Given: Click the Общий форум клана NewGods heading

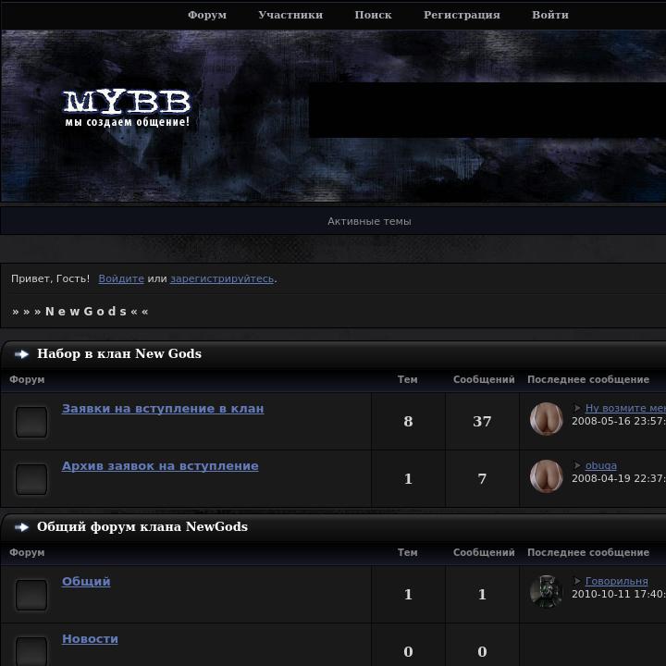Looking at the screenshot, I should pyautogui.click(x=142, y=526).
